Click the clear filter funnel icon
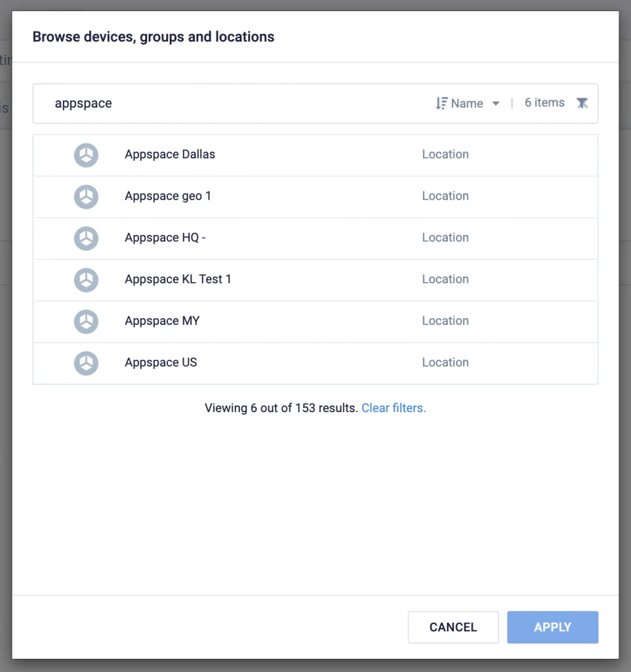This screenshot has height=672, width=631. click(x=582, y=103)
